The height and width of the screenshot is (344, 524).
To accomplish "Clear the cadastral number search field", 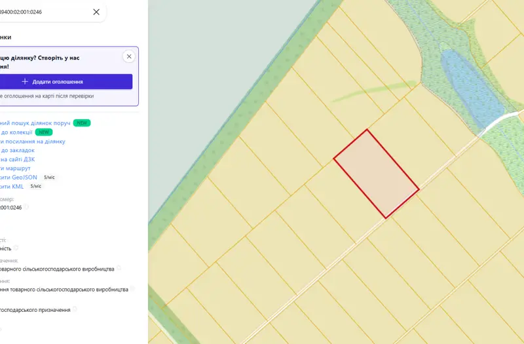I will 96,12.
